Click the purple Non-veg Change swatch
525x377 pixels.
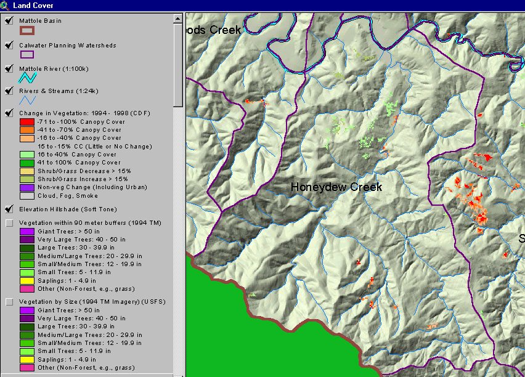(26, 187)
